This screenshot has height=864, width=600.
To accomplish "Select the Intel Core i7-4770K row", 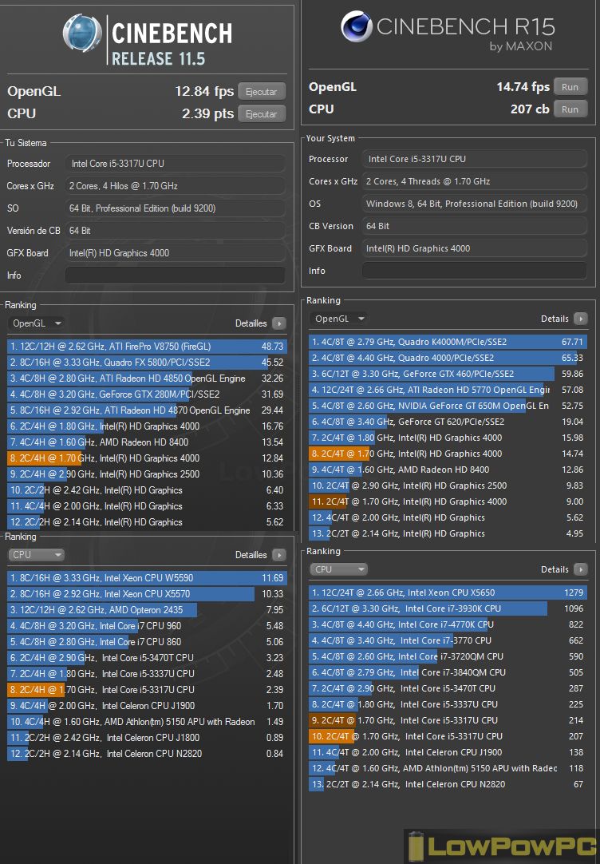I will 448,625.
